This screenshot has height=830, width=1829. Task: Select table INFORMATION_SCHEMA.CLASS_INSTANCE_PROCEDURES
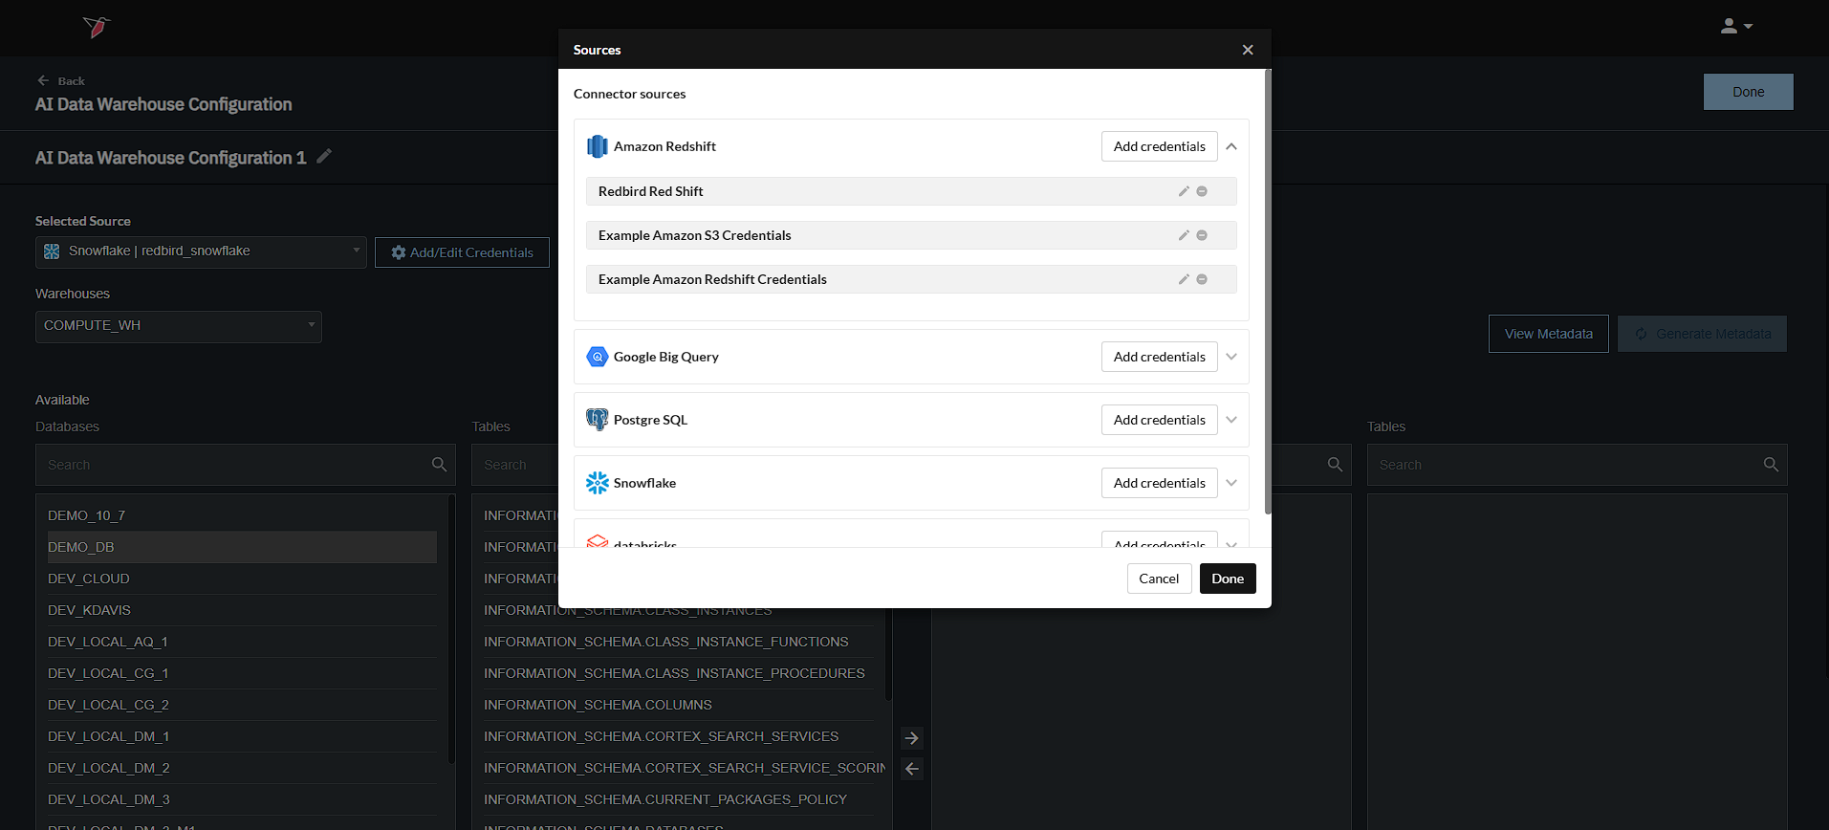[679, 673]
